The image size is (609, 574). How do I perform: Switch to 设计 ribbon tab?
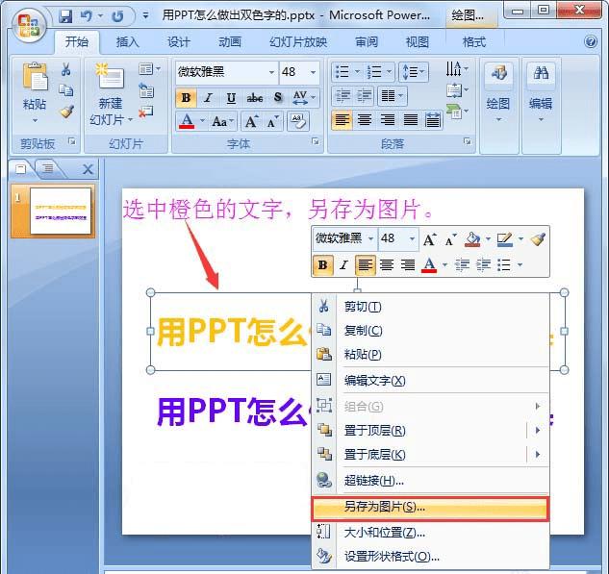click(178, 42)
